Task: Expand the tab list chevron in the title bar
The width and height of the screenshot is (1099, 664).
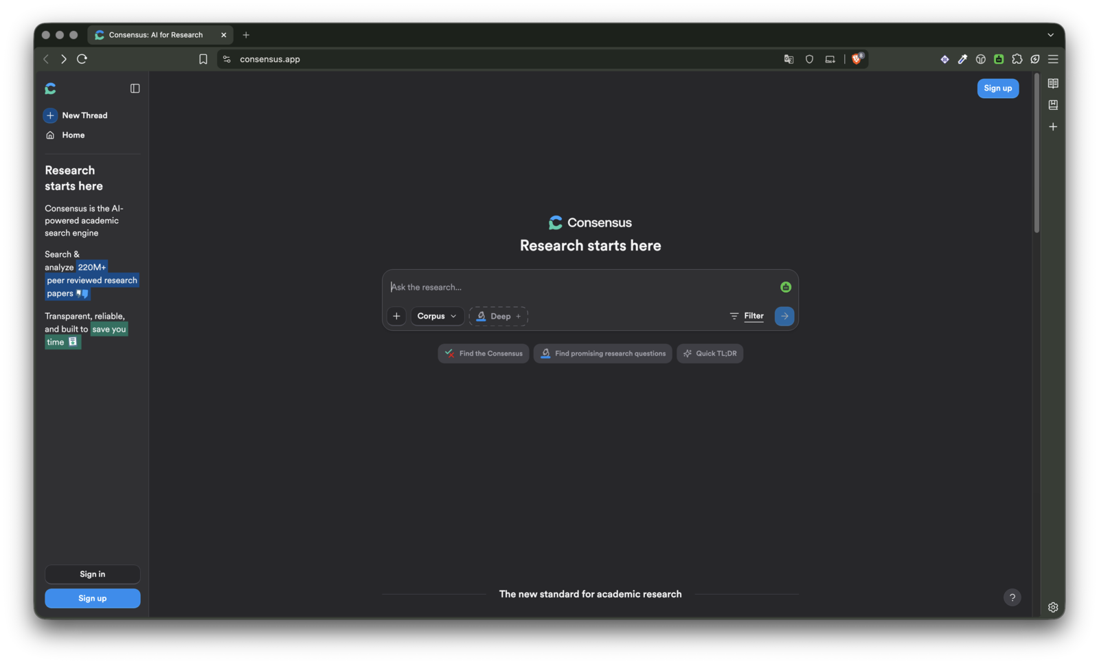Action: click(x=1050, y=35)
